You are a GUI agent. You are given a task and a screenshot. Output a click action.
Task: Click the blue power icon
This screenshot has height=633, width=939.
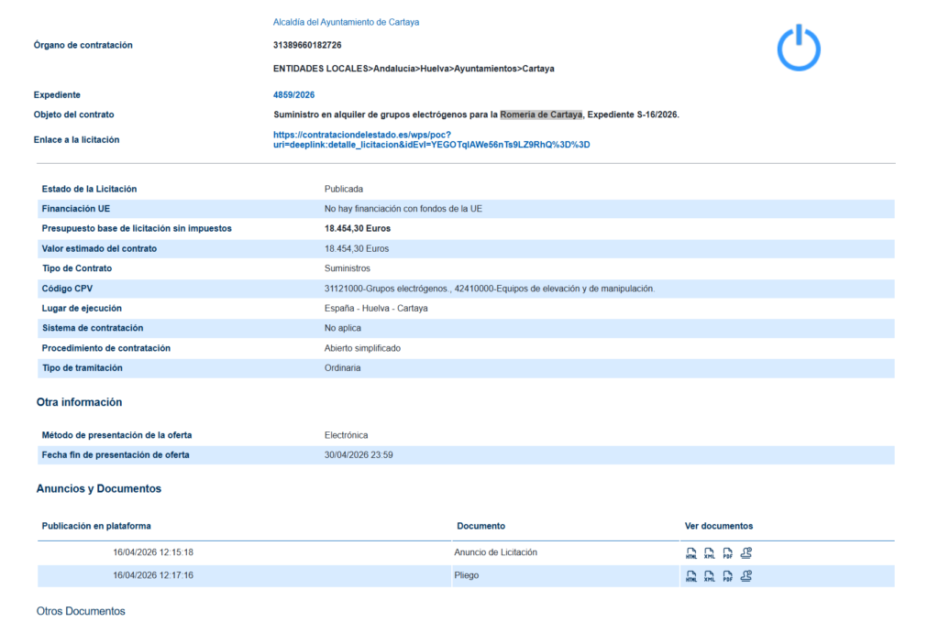799,49
